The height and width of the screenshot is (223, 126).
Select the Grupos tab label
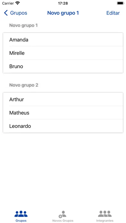(x=21, y=221)
